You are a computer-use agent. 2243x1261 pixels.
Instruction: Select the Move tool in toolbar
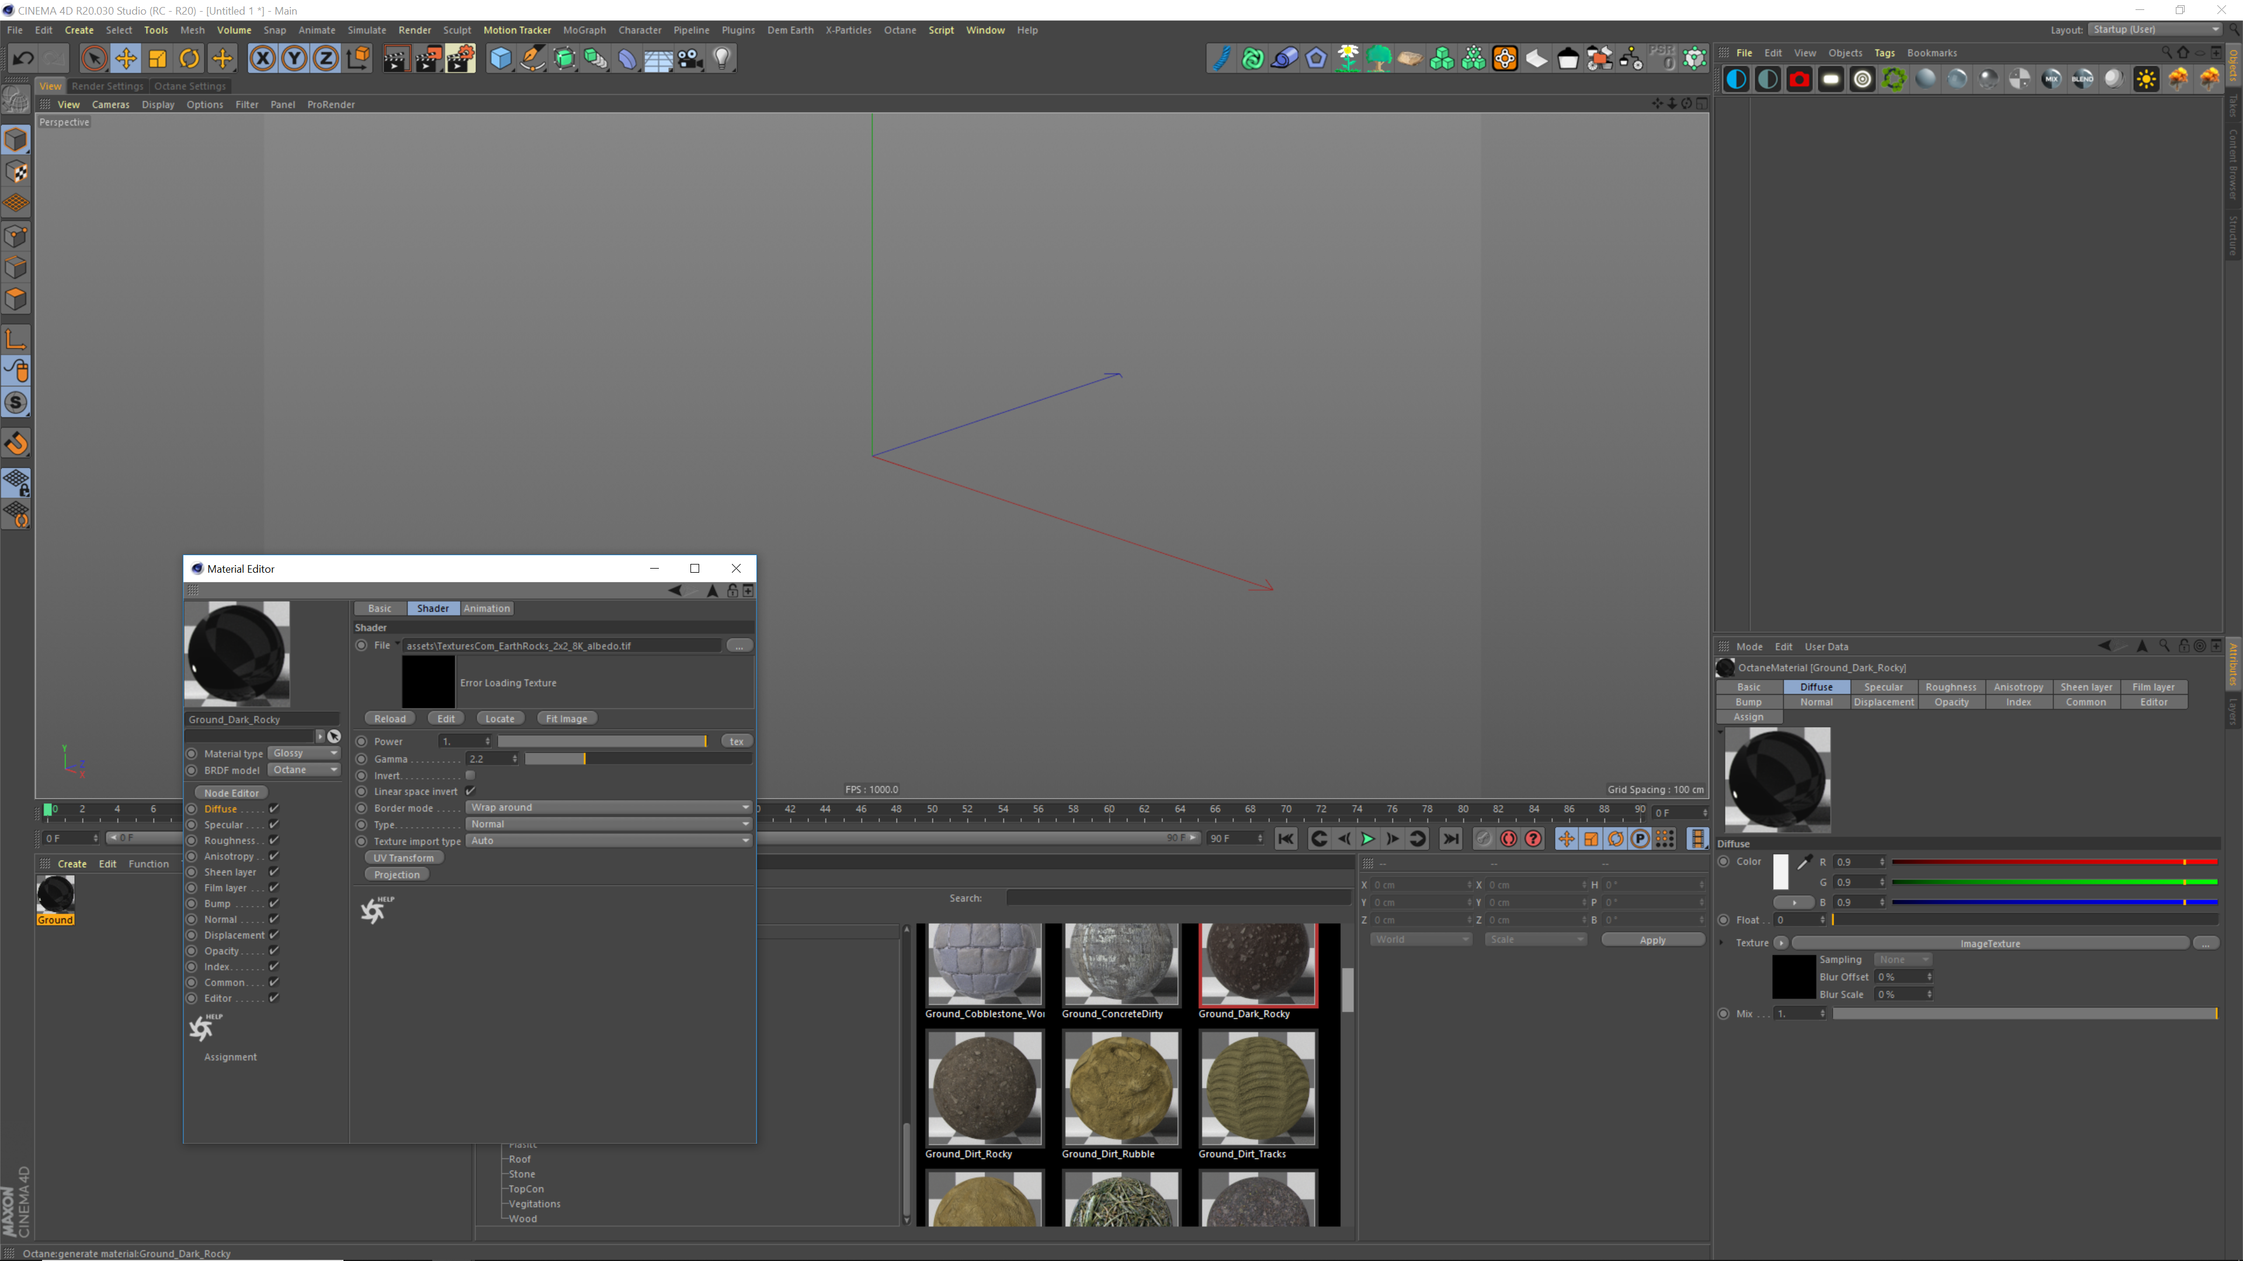pos(126,58)
